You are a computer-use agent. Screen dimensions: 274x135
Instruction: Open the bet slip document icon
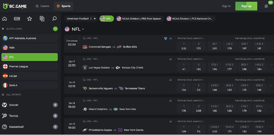(x=42, y=18)
